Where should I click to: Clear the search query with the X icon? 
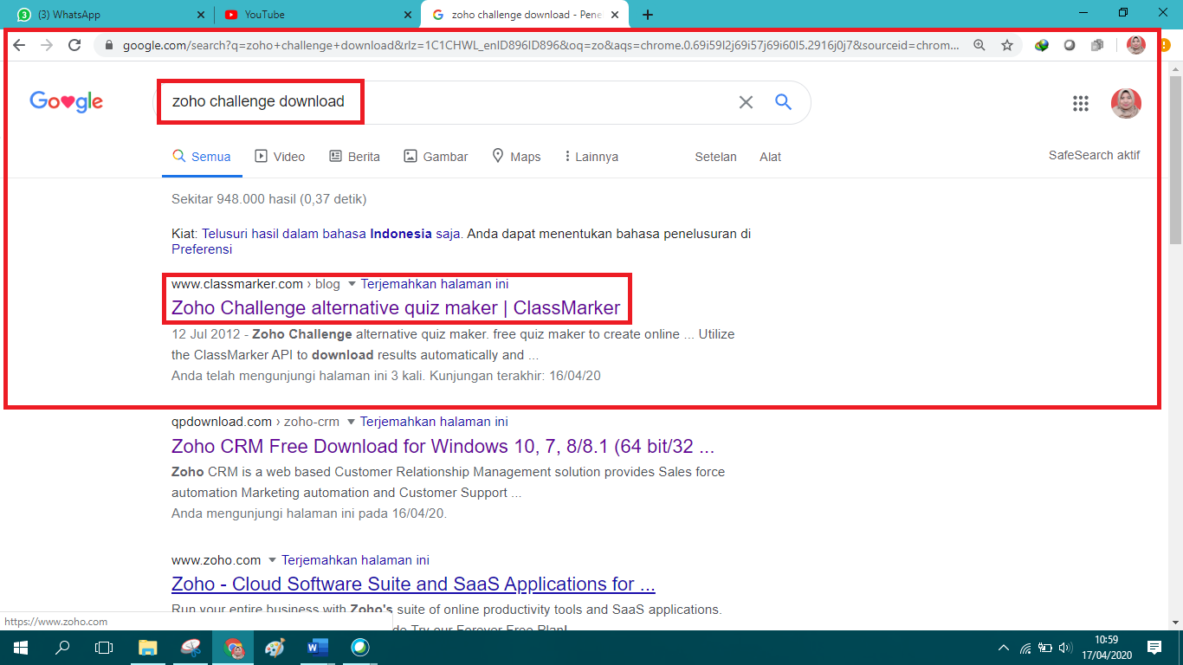745,101
